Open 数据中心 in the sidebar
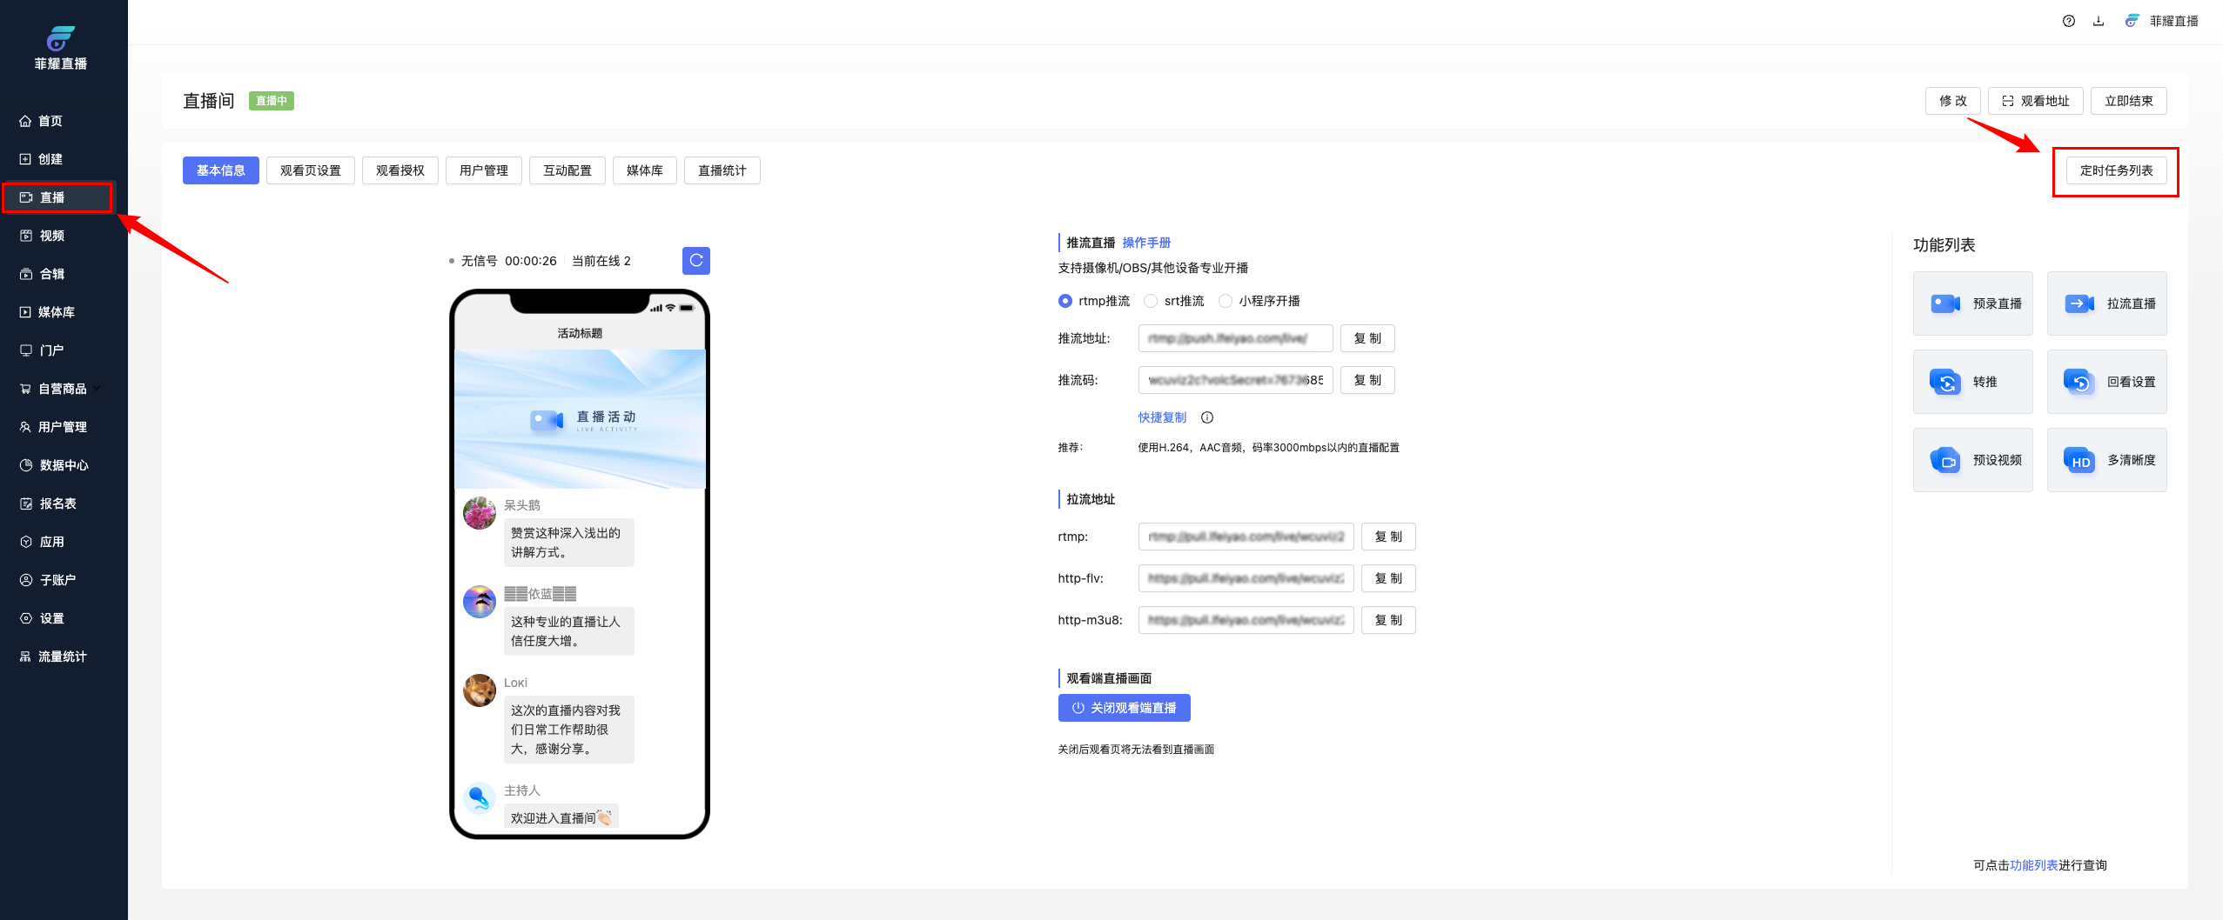Viewport: 2223px width, 920px height. pos(64,465)
